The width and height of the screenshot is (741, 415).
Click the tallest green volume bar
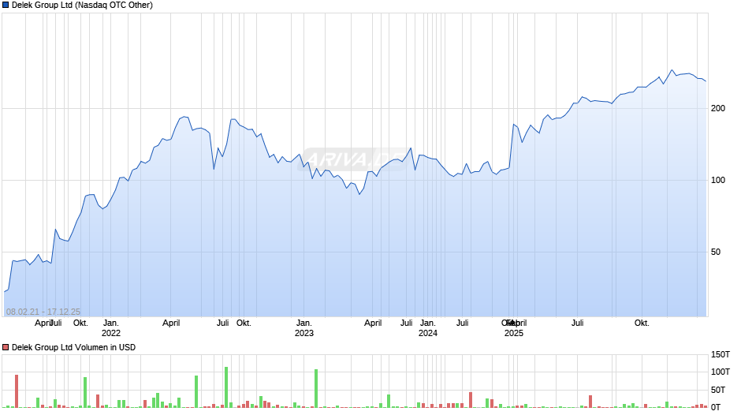[x=226, y=387]
